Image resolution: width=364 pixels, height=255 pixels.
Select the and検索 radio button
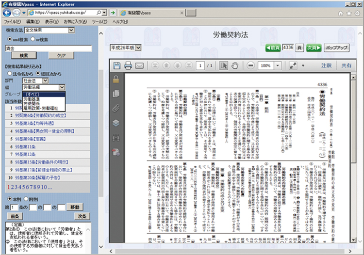tap(10, 39)
